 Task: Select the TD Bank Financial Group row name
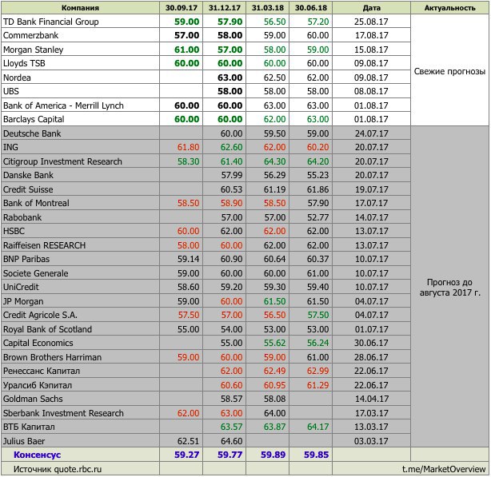[51, 22]
